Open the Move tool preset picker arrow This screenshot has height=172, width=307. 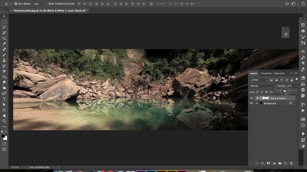pyautogui.click(x=11, y=4)
